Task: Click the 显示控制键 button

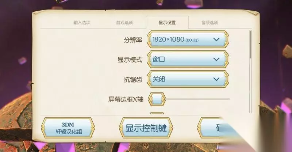Action: tap(146, 128)
